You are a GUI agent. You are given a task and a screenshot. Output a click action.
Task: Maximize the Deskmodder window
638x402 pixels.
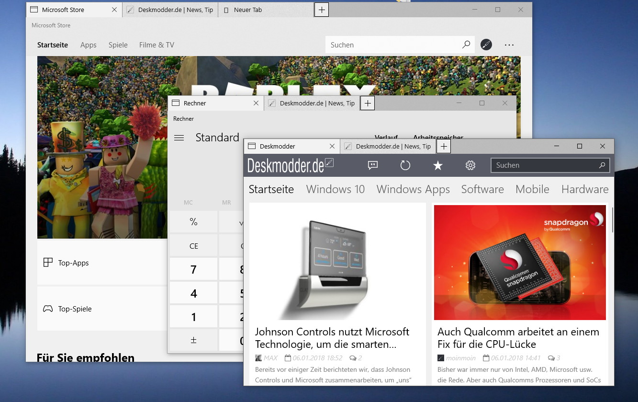click(579, 146)
